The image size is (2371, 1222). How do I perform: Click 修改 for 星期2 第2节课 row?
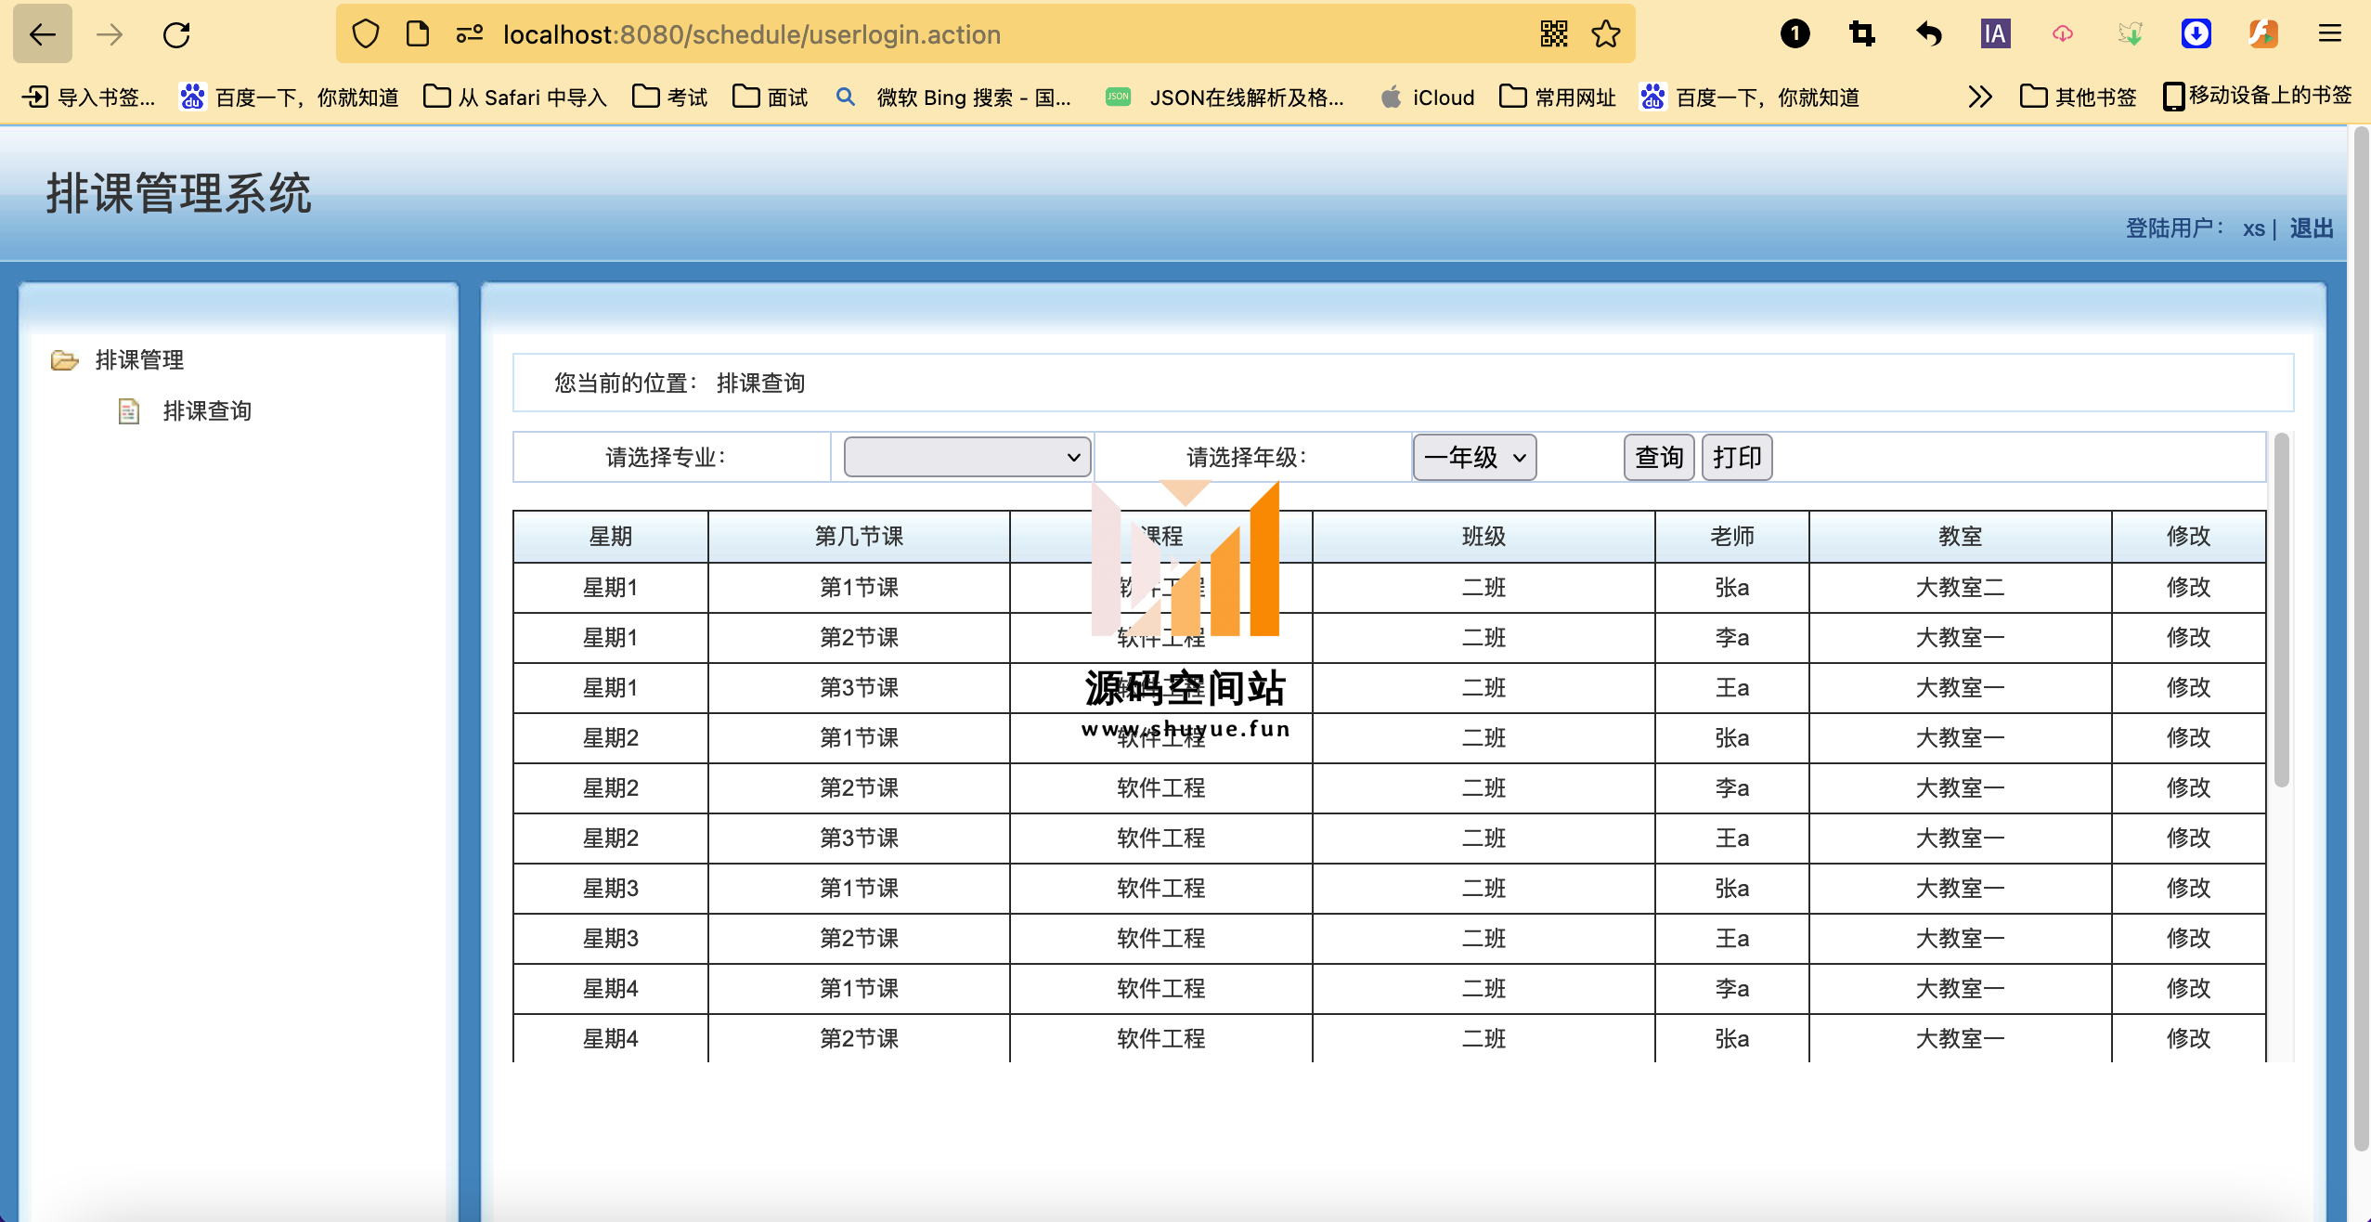pyautogui.click(x=2188, y=788)
